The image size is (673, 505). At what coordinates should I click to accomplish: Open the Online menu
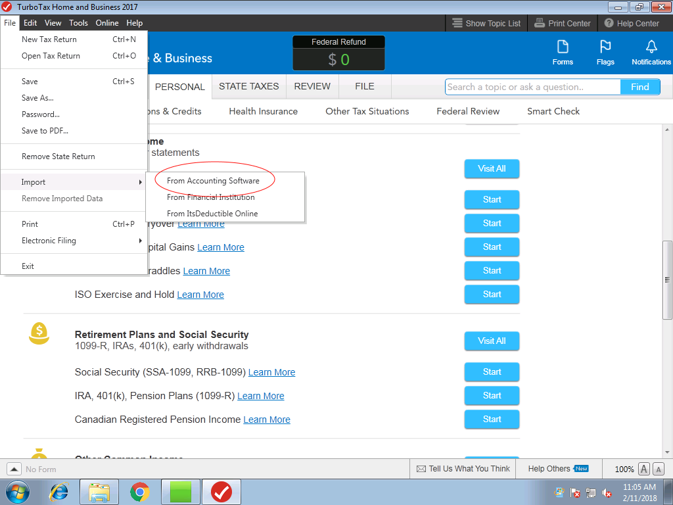pos(107,23)
